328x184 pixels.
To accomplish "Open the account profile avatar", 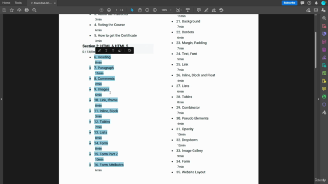I will [323, 3].
